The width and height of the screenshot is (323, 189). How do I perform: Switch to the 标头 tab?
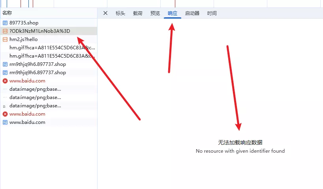120,13
